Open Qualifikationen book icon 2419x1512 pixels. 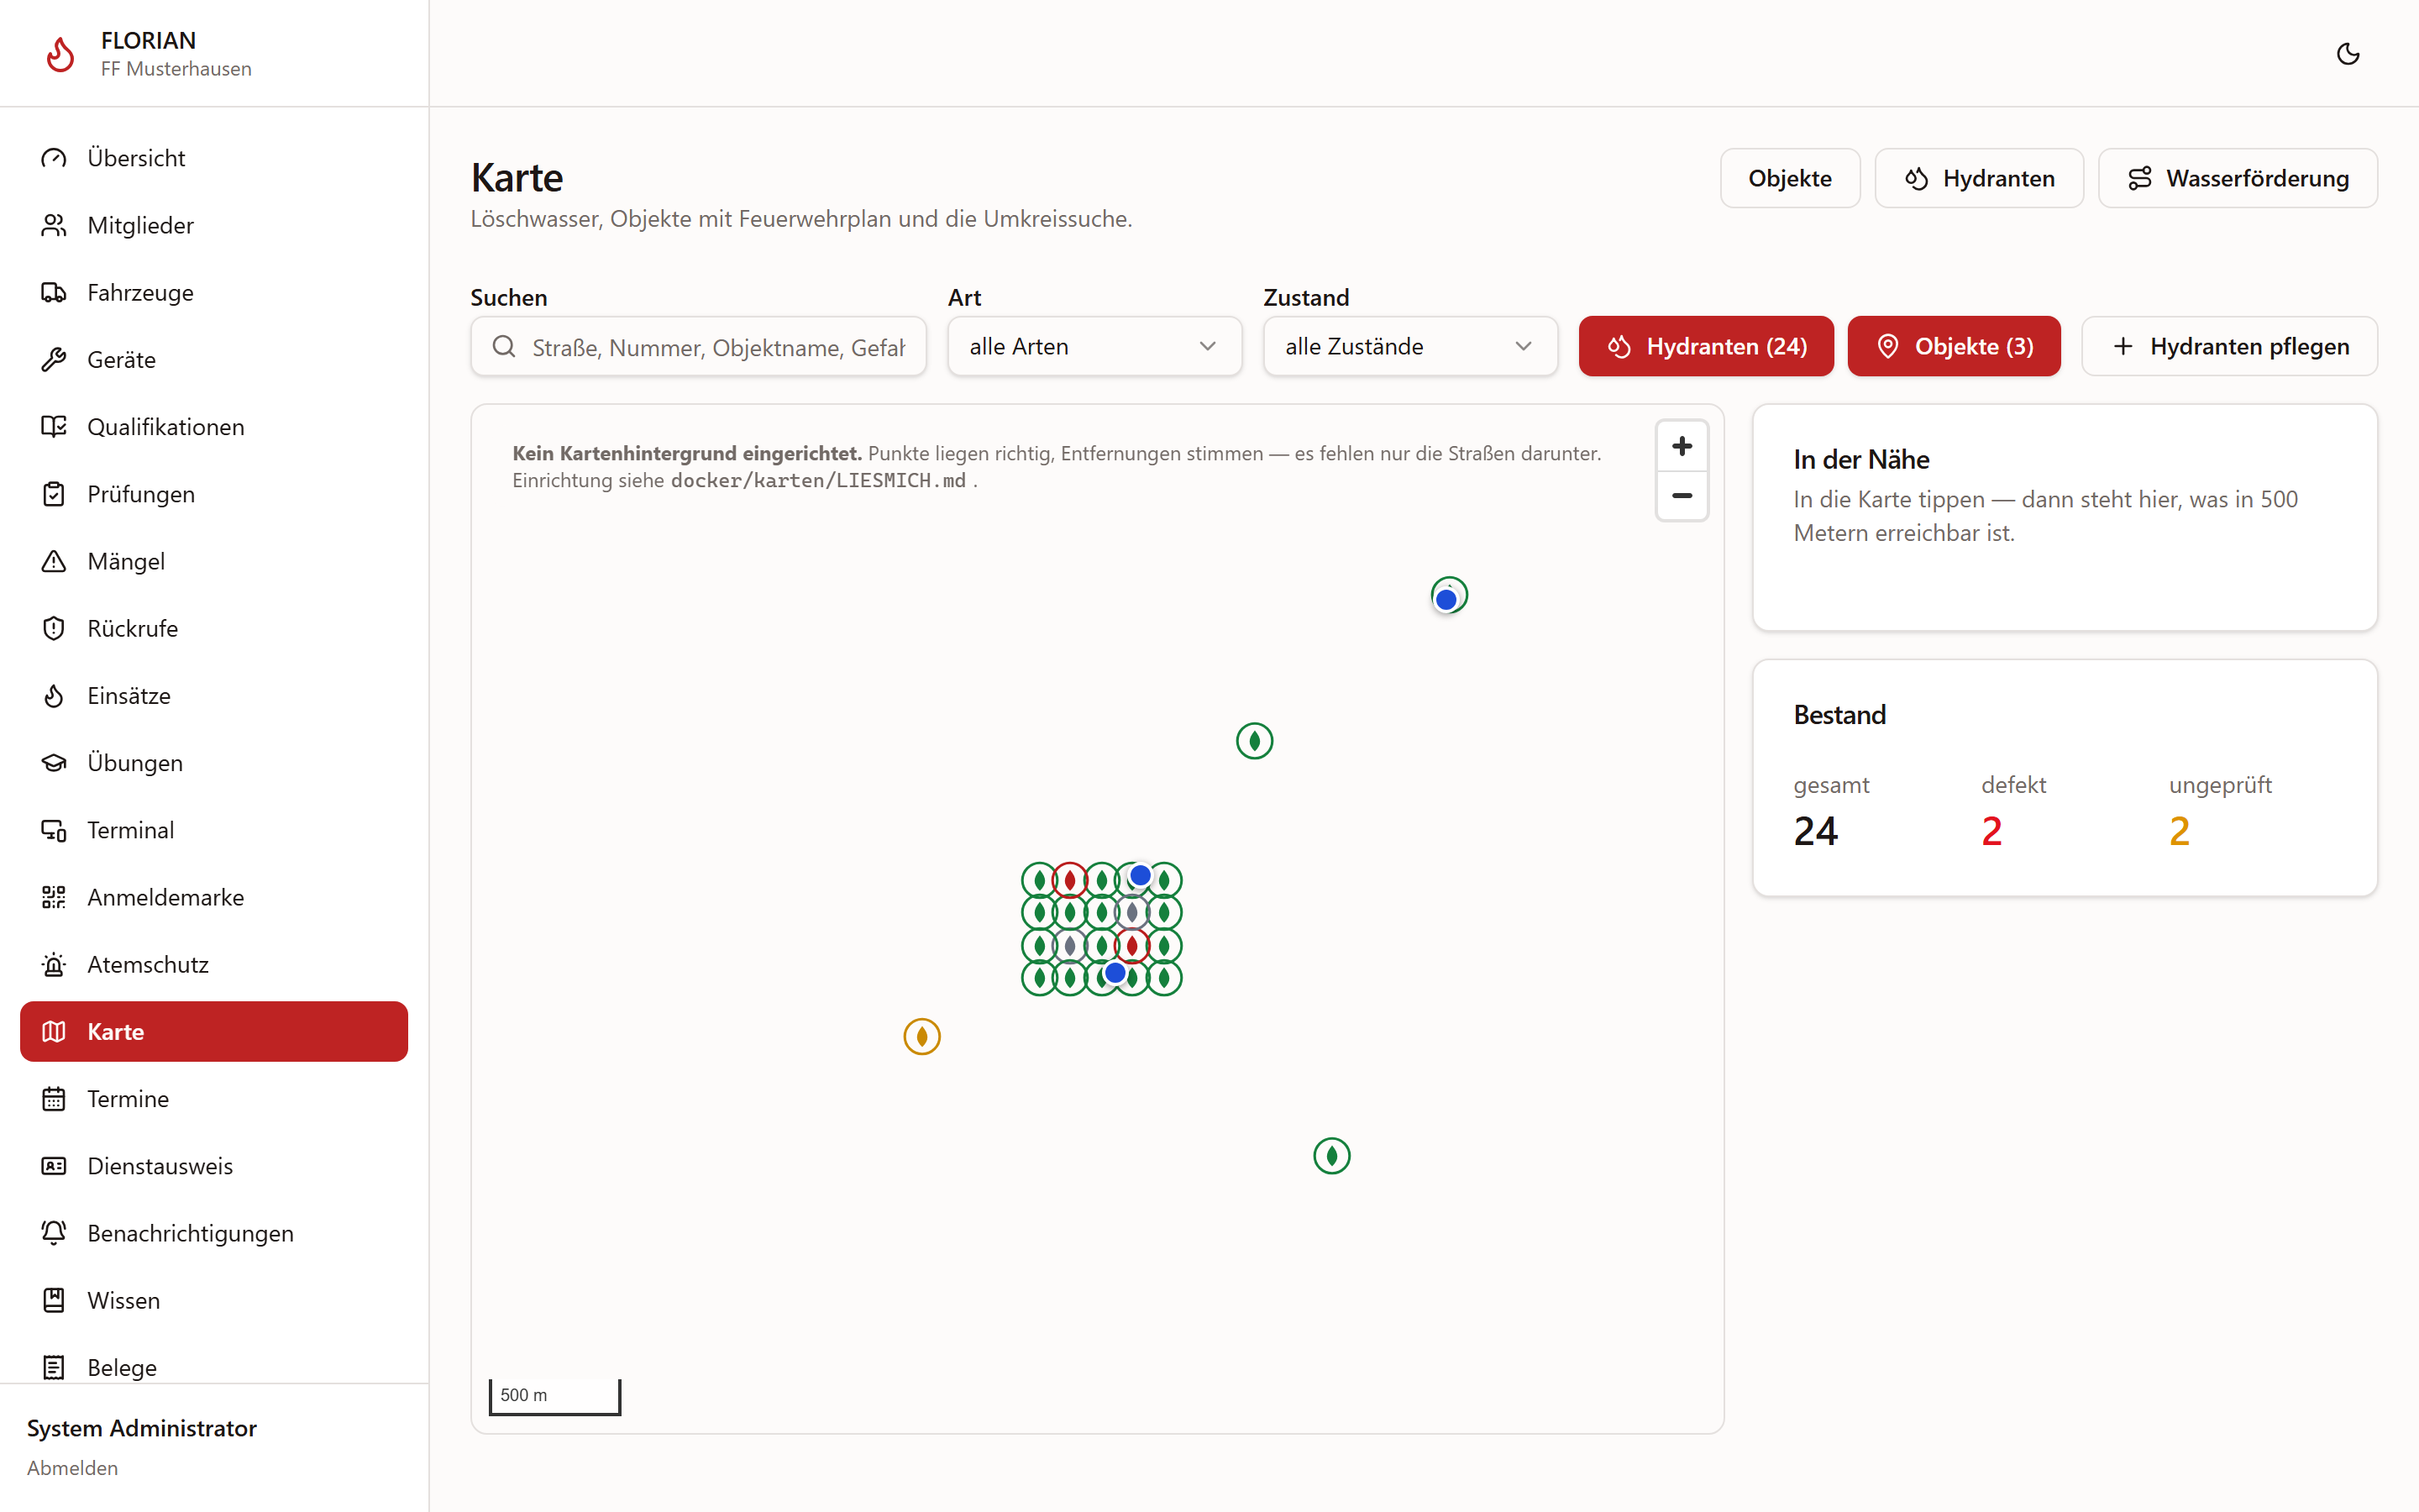[x=54, y=426]
